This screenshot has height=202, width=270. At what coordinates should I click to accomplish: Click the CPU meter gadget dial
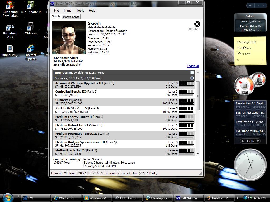(244, 85)
